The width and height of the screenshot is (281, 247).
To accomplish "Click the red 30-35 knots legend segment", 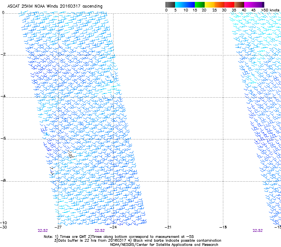I will [229, 5].
